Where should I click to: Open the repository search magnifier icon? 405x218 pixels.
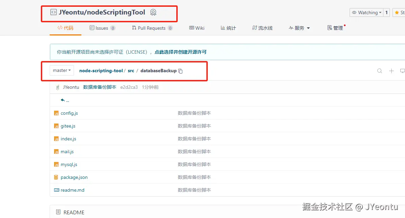pos(379,71)
